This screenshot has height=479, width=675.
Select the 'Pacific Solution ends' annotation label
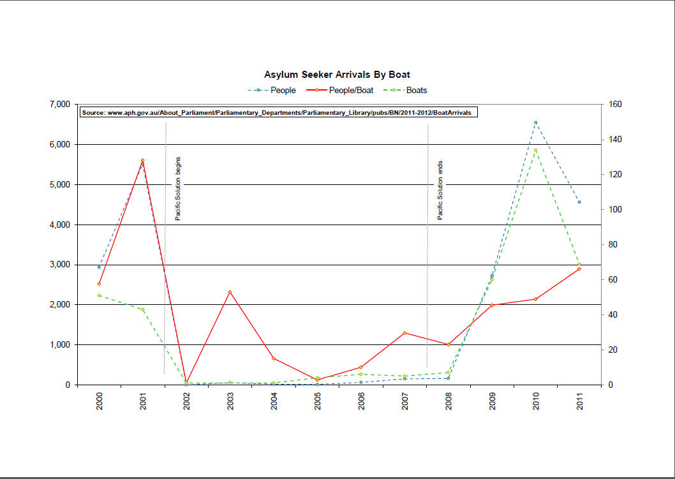(x=440, y=190)
